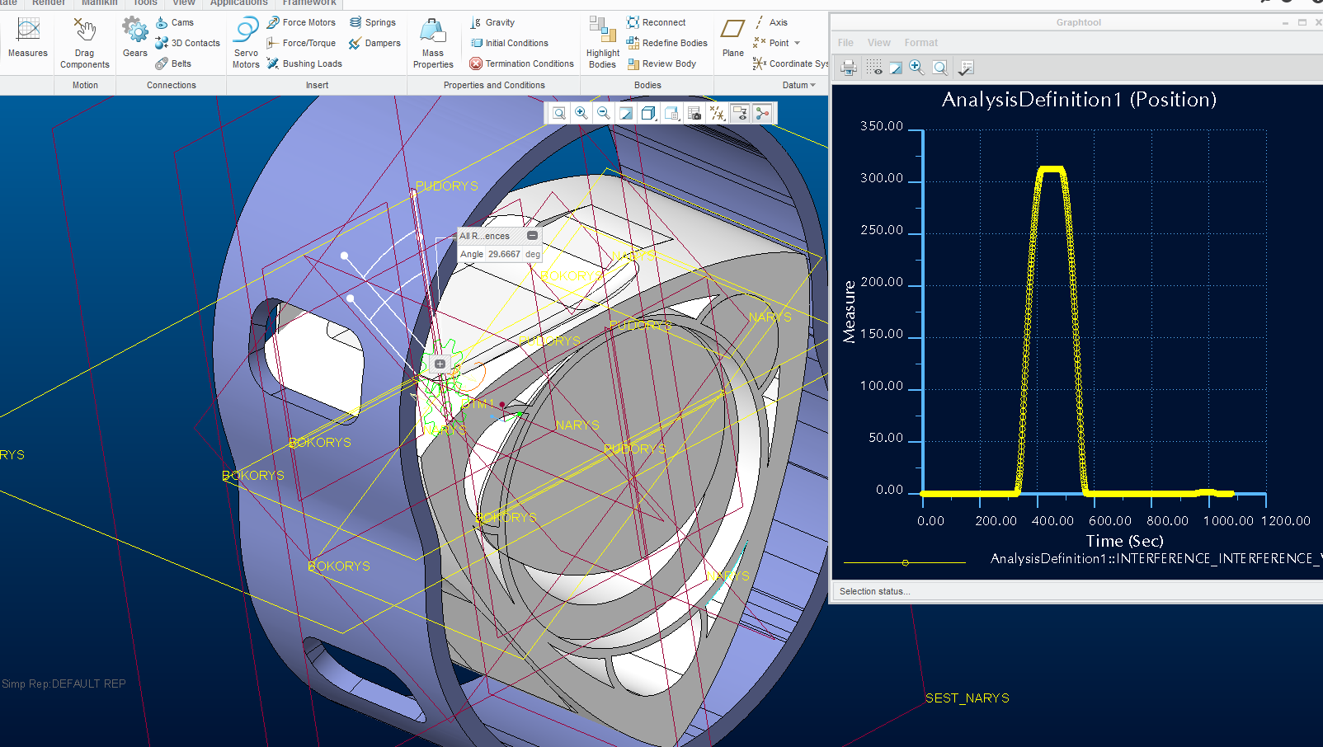The image size is (1323, 747).
Task: Open graph format options checklist icon
Action: coord(966,68)
